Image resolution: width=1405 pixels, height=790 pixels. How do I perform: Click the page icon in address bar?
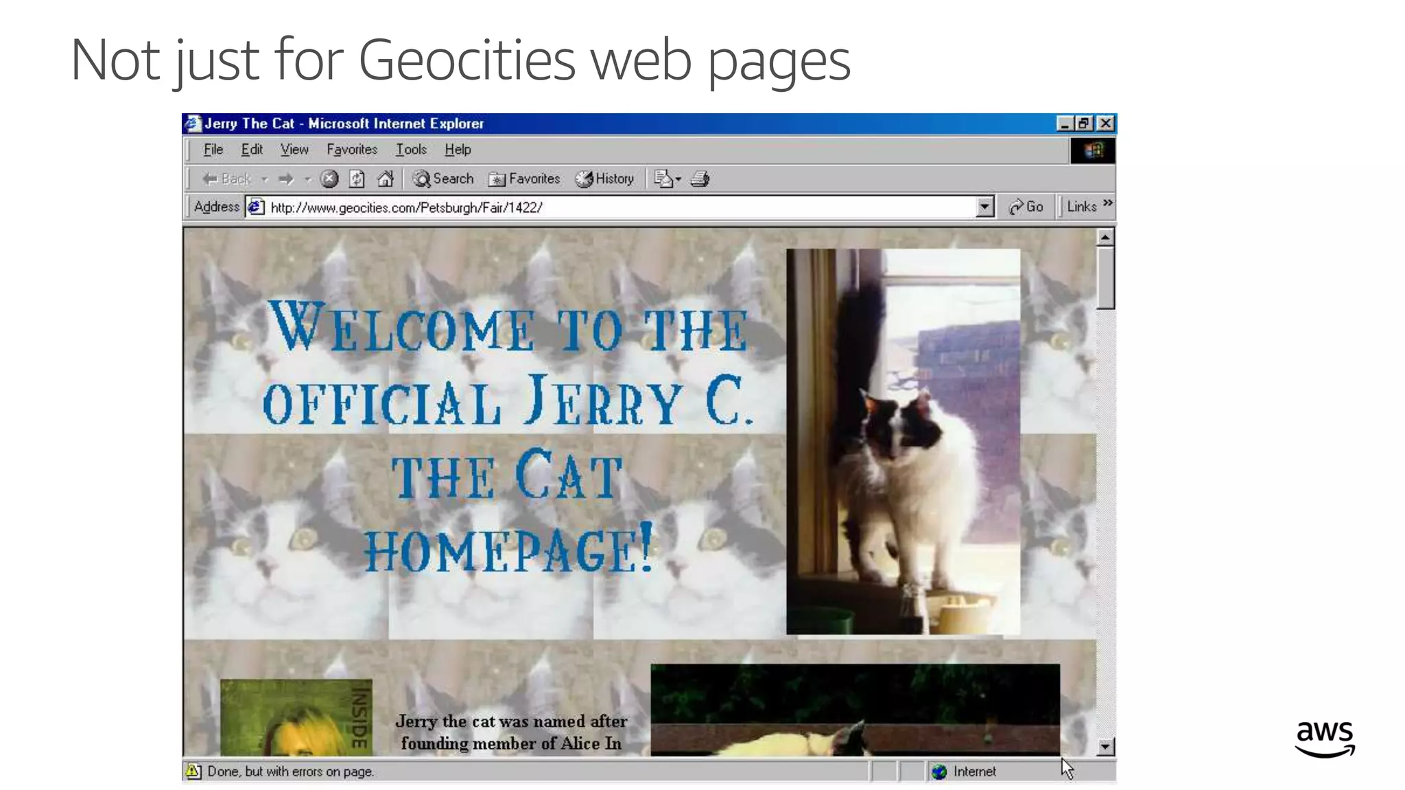click(x=256, y=207)
